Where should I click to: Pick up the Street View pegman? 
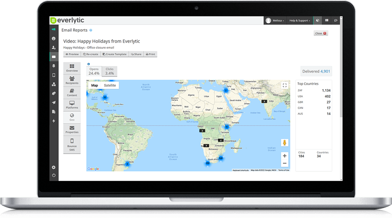[x=284, y=143]
